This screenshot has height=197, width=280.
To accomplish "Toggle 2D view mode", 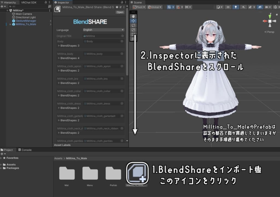I will 228,7.
